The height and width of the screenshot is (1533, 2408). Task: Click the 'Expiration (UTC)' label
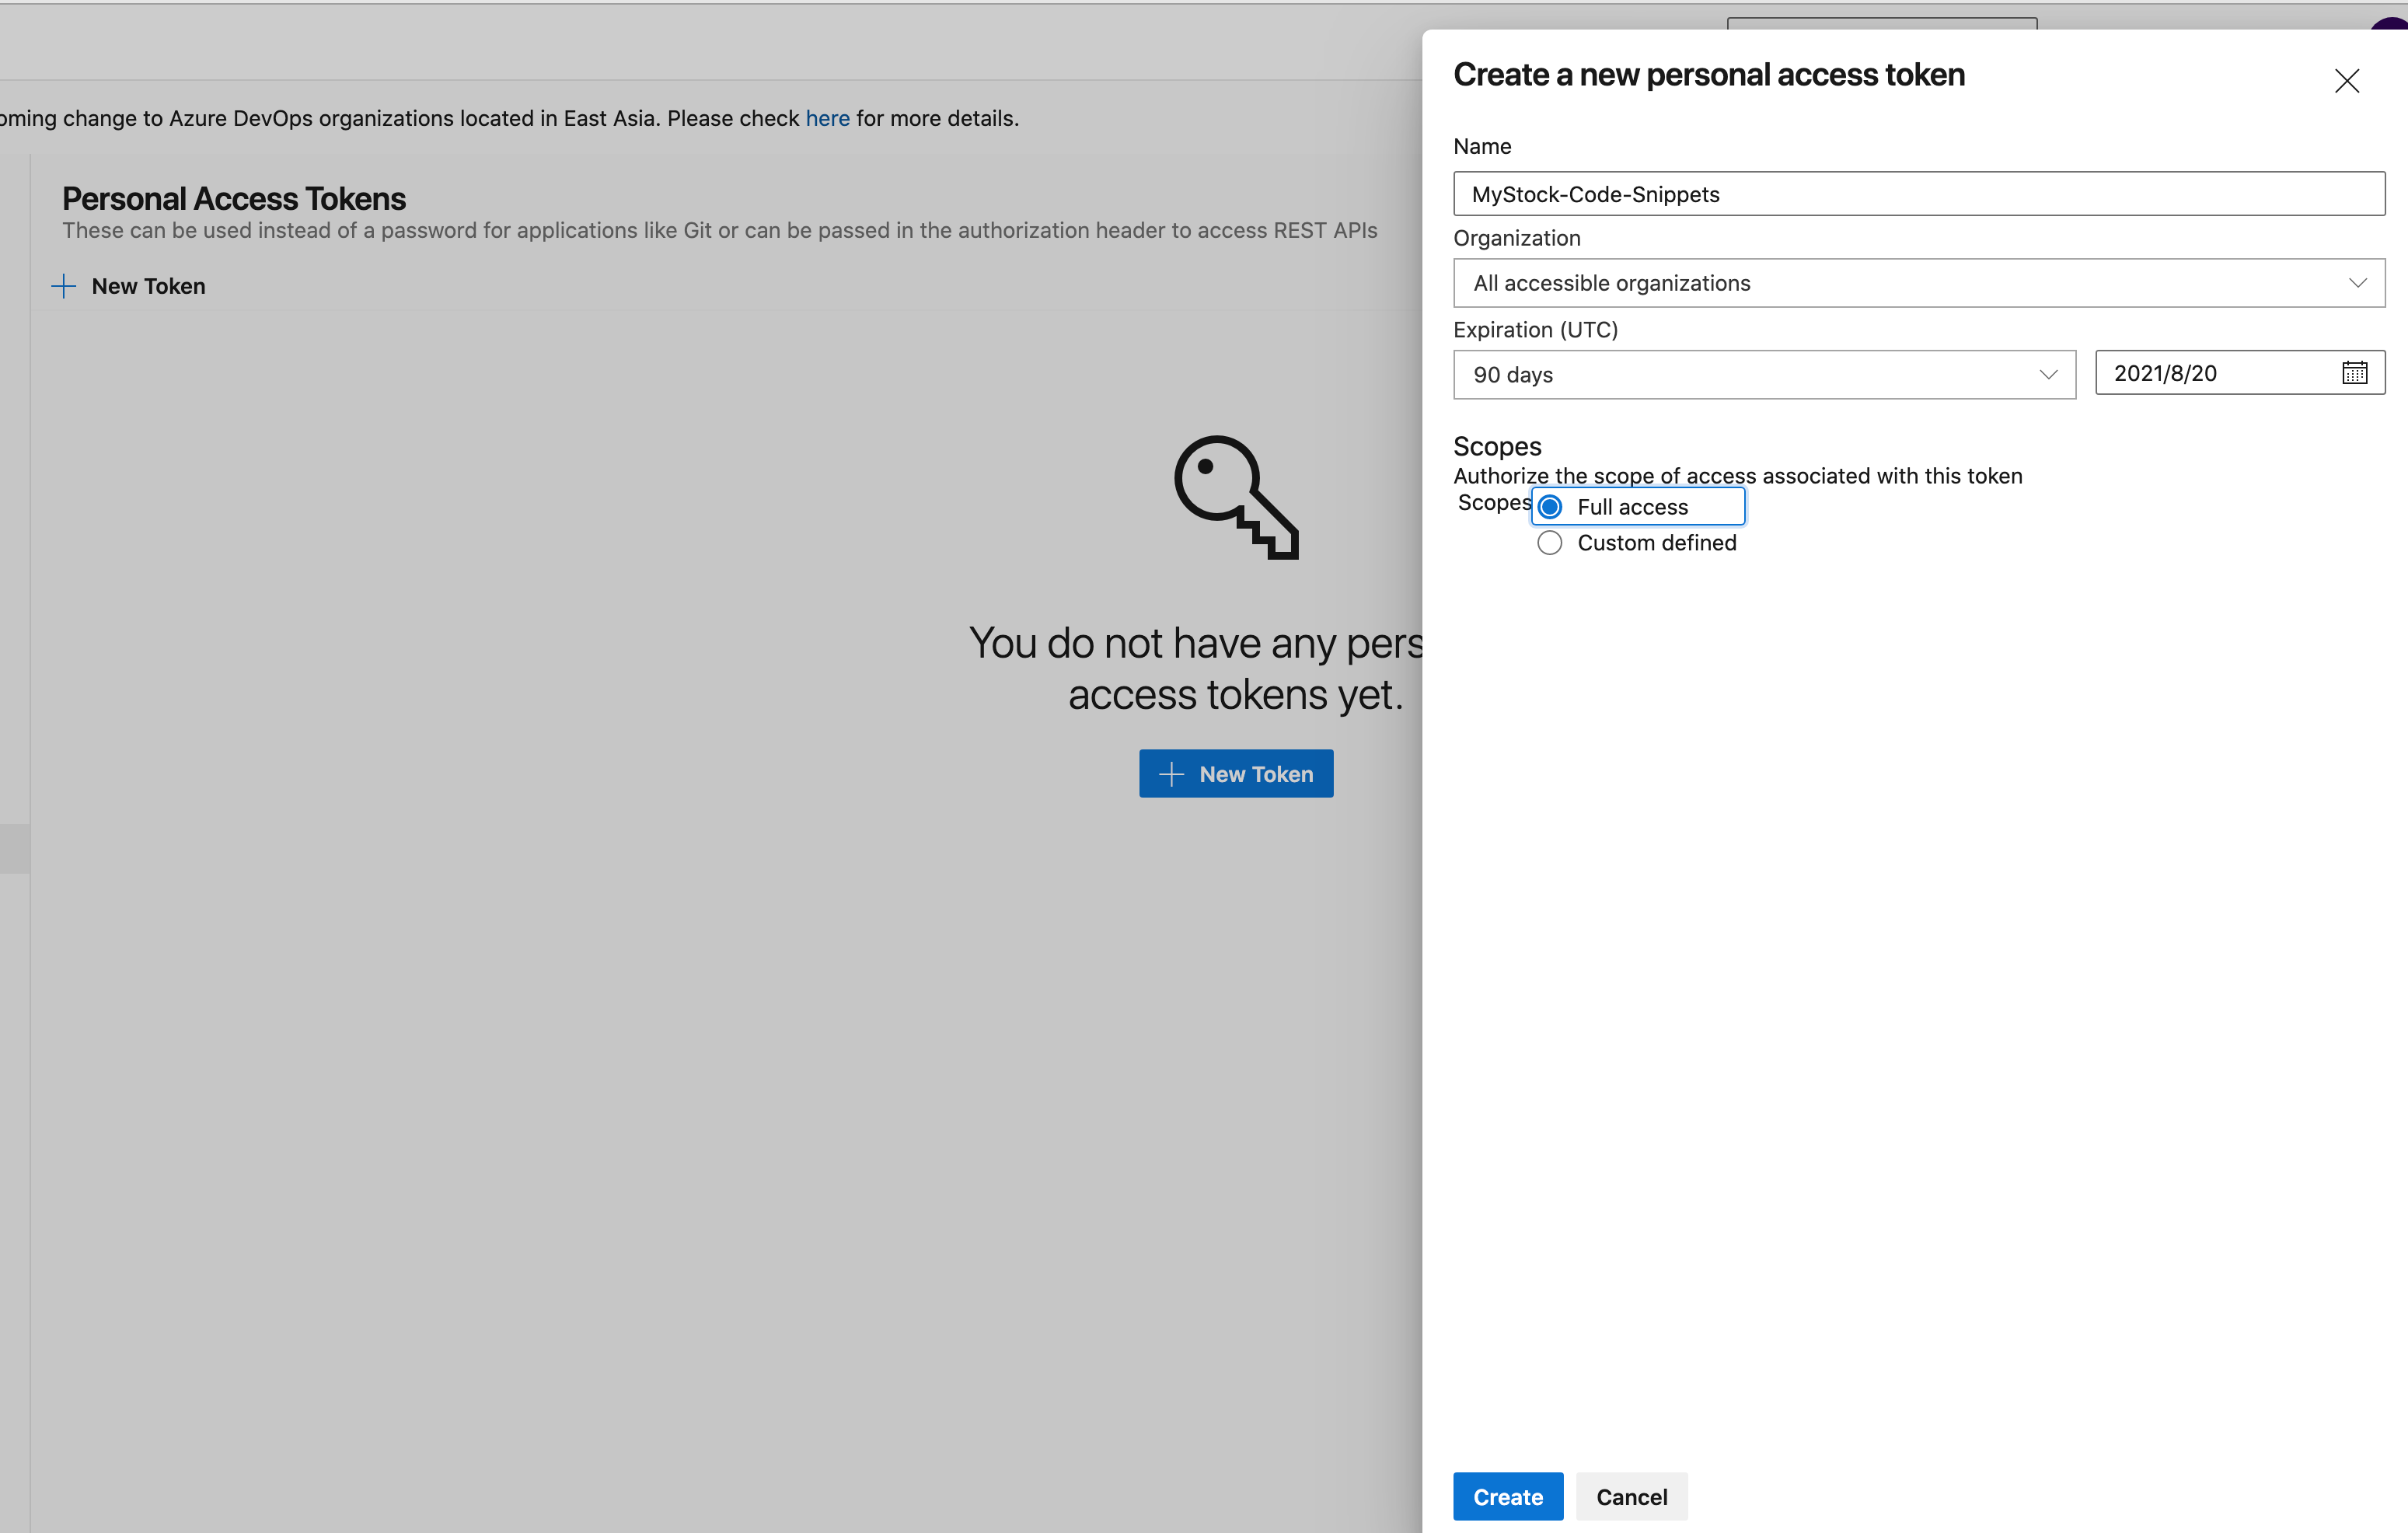click(1535, 330)
